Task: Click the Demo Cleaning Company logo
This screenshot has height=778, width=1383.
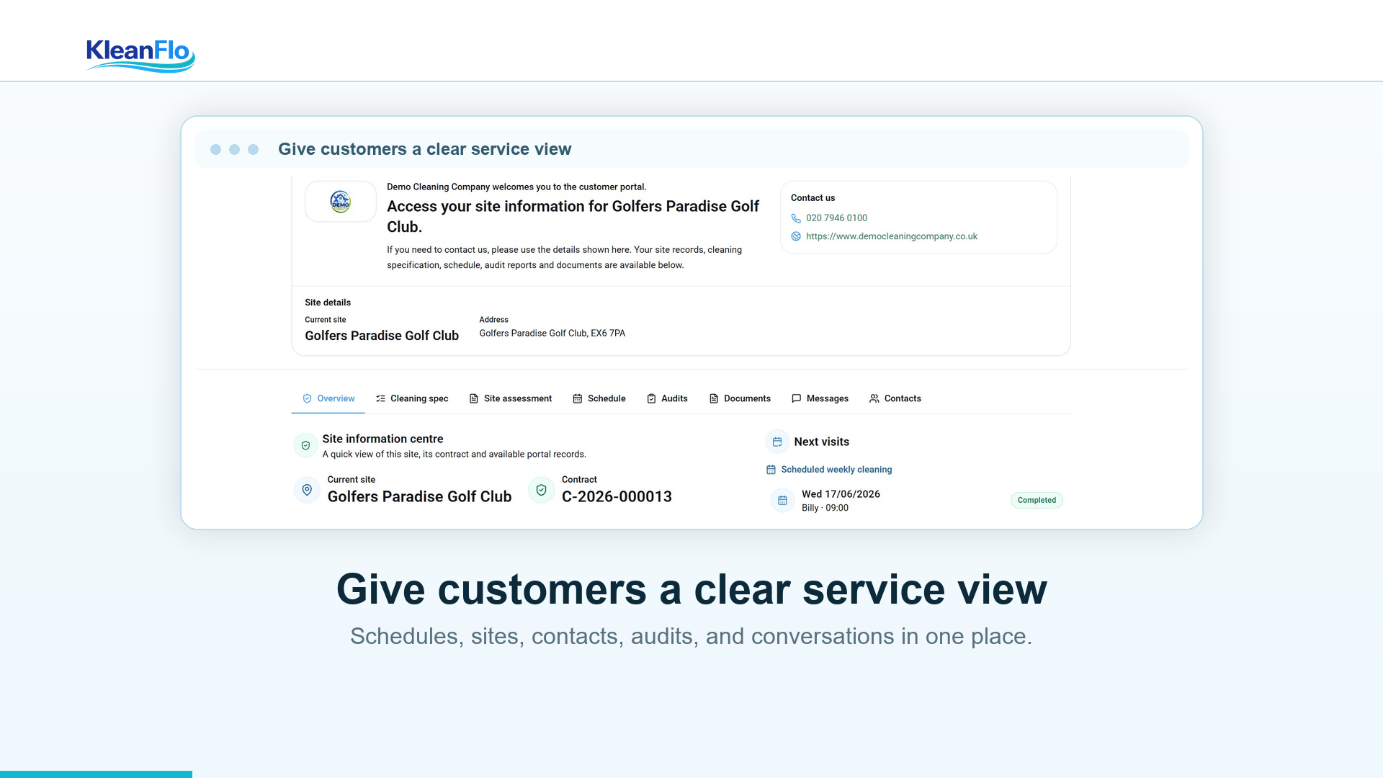Action: (340, 202)
